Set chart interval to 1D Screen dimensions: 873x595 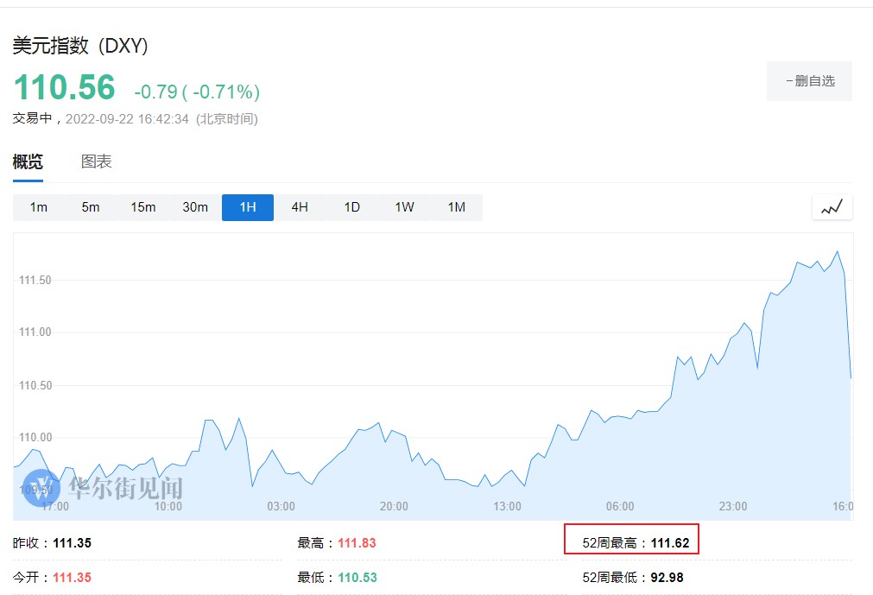352,207
